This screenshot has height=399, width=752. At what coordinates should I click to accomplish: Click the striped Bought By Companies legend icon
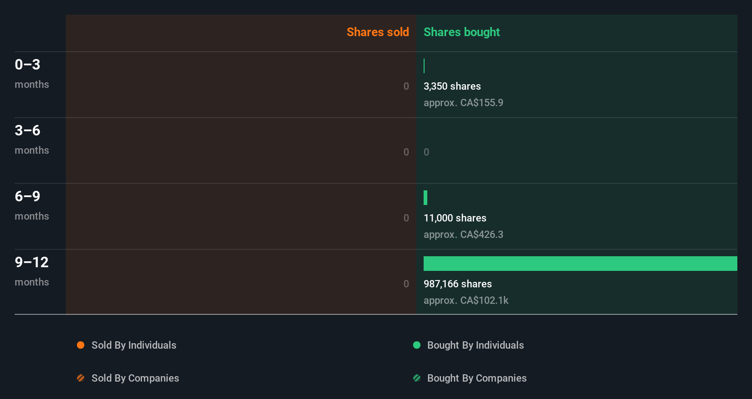point(417,378)
